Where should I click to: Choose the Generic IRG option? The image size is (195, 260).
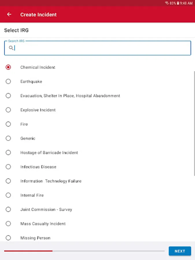pos(8,138)
